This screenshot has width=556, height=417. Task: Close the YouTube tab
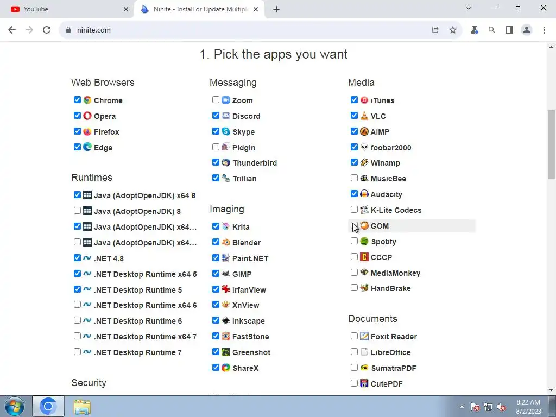coord(126,9)
